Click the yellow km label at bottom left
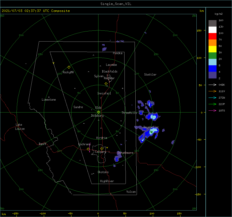 [4, 214]
